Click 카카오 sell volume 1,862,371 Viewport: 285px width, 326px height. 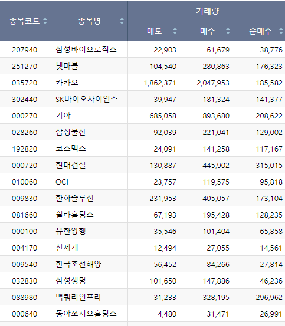[x=160, y=83]
